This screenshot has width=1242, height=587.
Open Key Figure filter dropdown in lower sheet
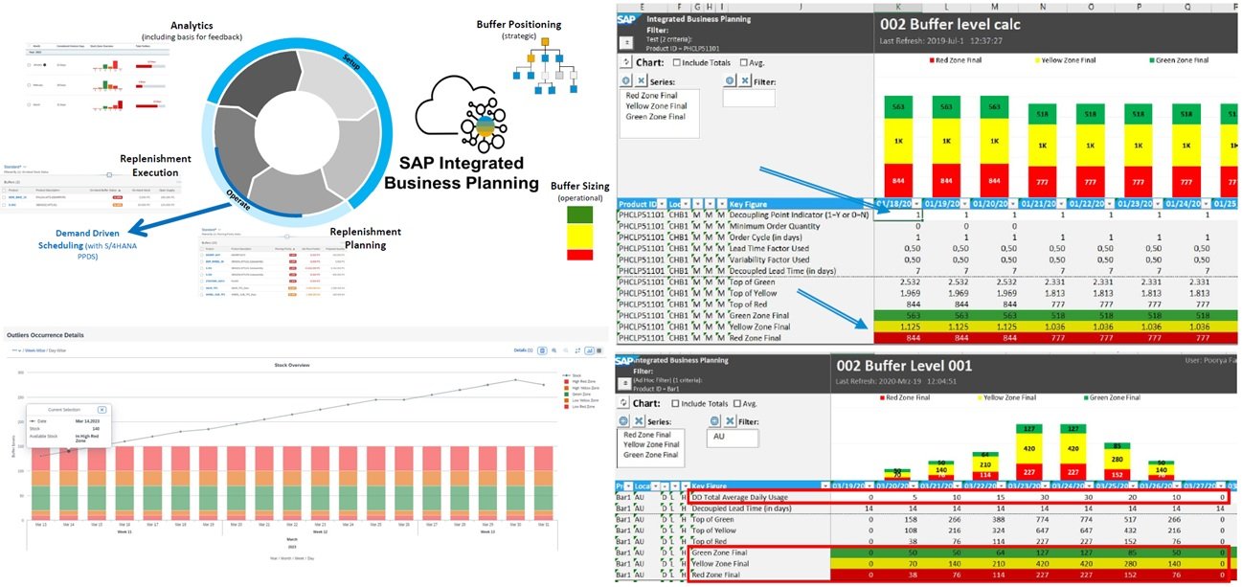tap(824, 485)
